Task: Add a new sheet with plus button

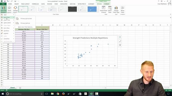Action: coord(20,88)
